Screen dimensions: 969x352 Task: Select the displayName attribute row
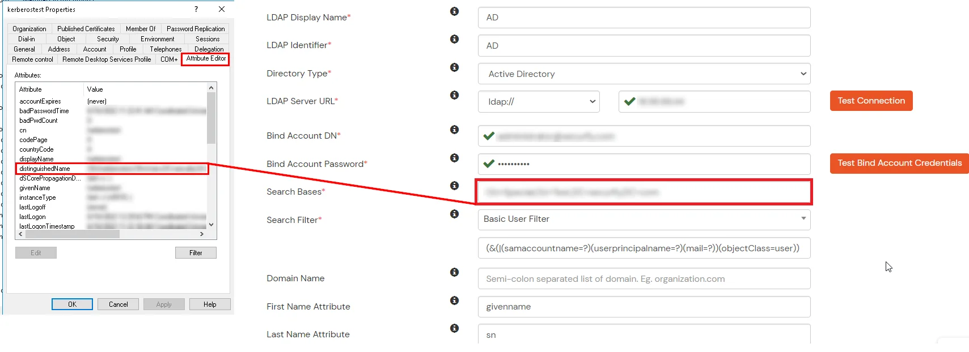pos(112,159)
